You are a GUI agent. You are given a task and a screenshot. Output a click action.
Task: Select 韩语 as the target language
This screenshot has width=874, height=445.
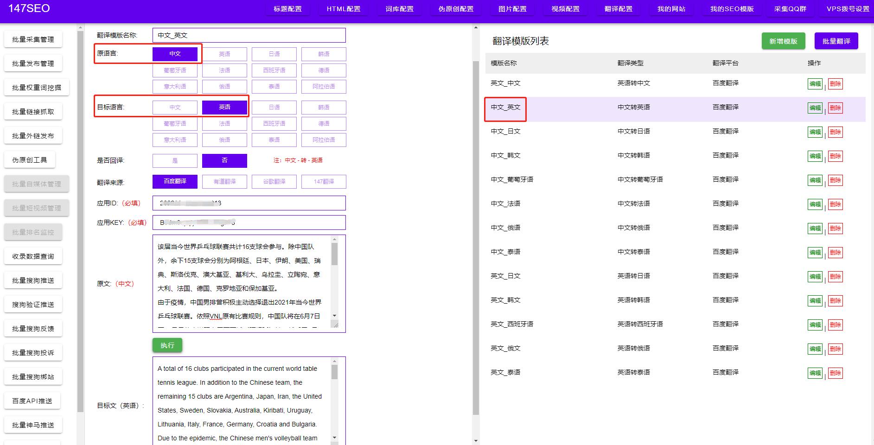pyautogui.click(x=324, y=107)
